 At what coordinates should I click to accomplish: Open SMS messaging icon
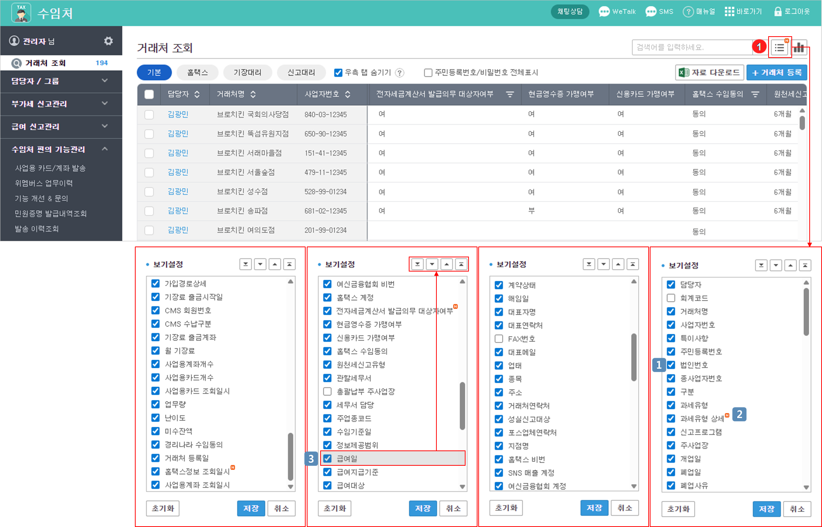pos(651,12)
